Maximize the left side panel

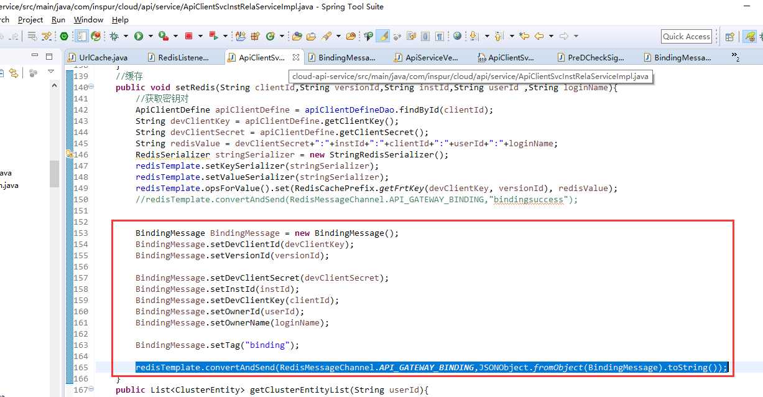point(48,55)
